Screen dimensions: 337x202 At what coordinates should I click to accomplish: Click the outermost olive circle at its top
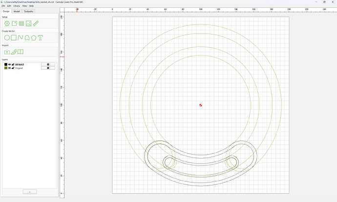pos(201,24)
